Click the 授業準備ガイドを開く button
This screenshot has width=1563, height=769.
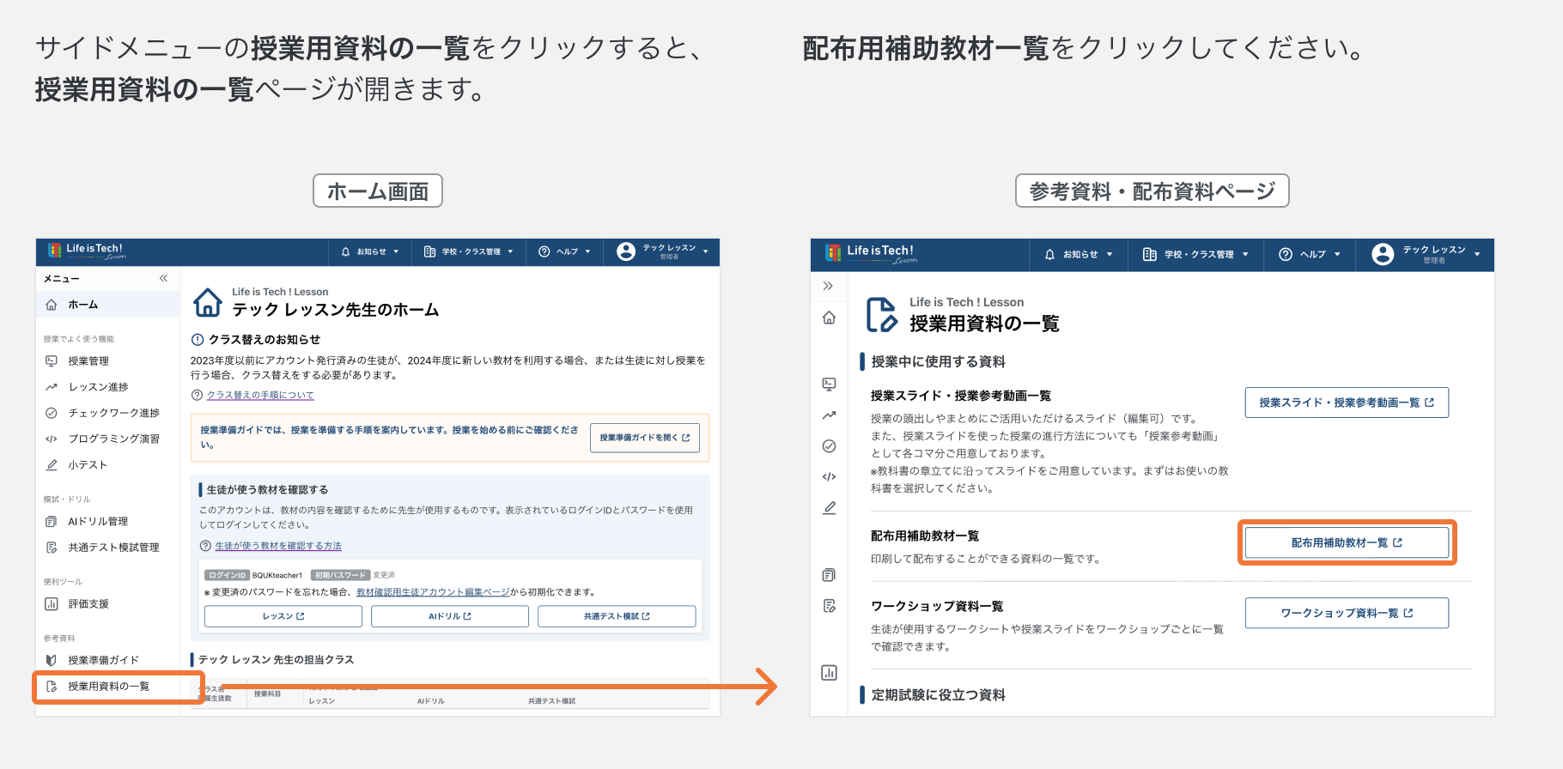click(644, 438)
